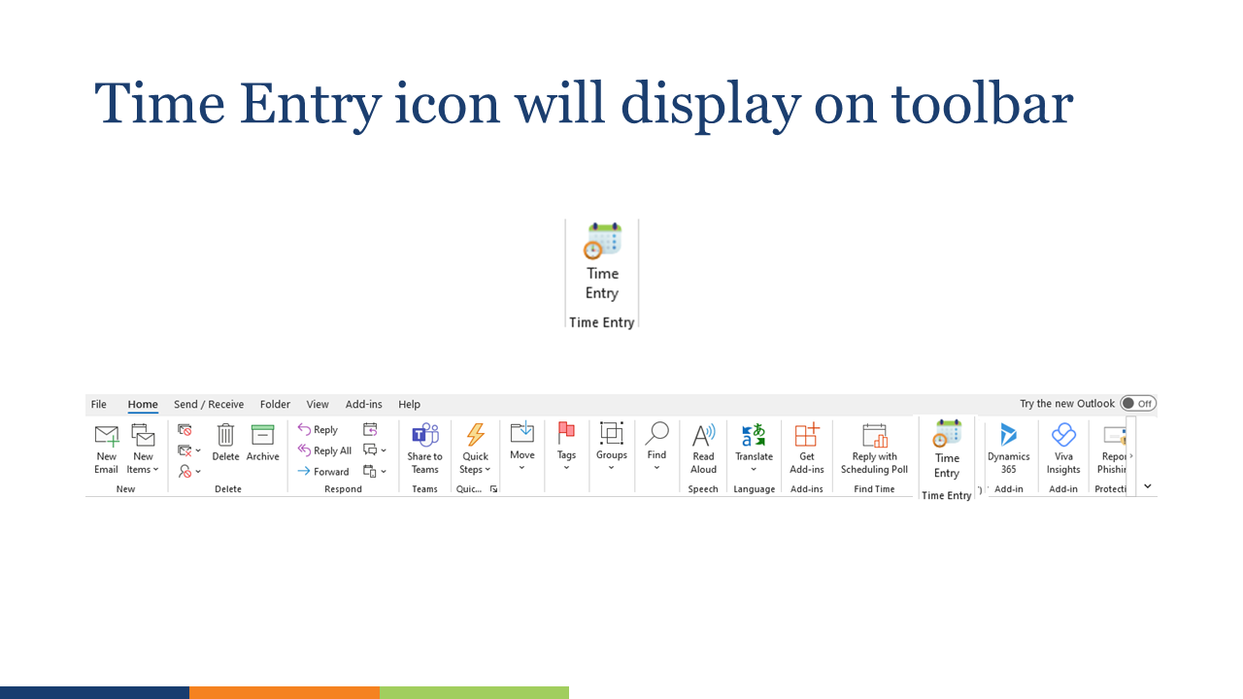
Task: Select the Time Entry icon on the ribbon
Action: (x=946, y=449)
